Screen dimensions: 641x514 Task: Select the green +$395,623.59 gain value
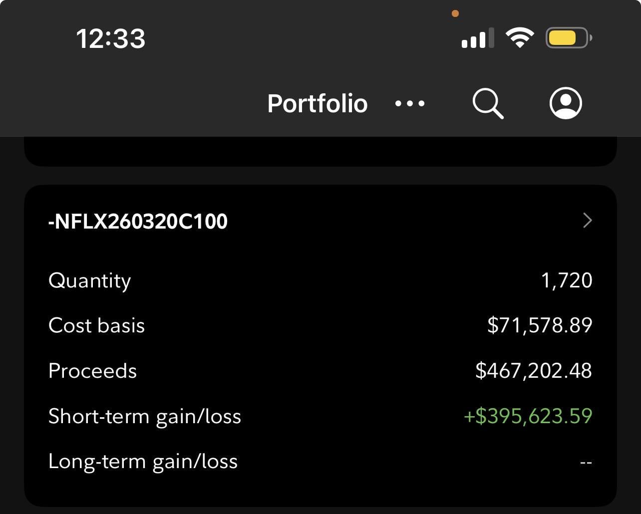point(528,416)
